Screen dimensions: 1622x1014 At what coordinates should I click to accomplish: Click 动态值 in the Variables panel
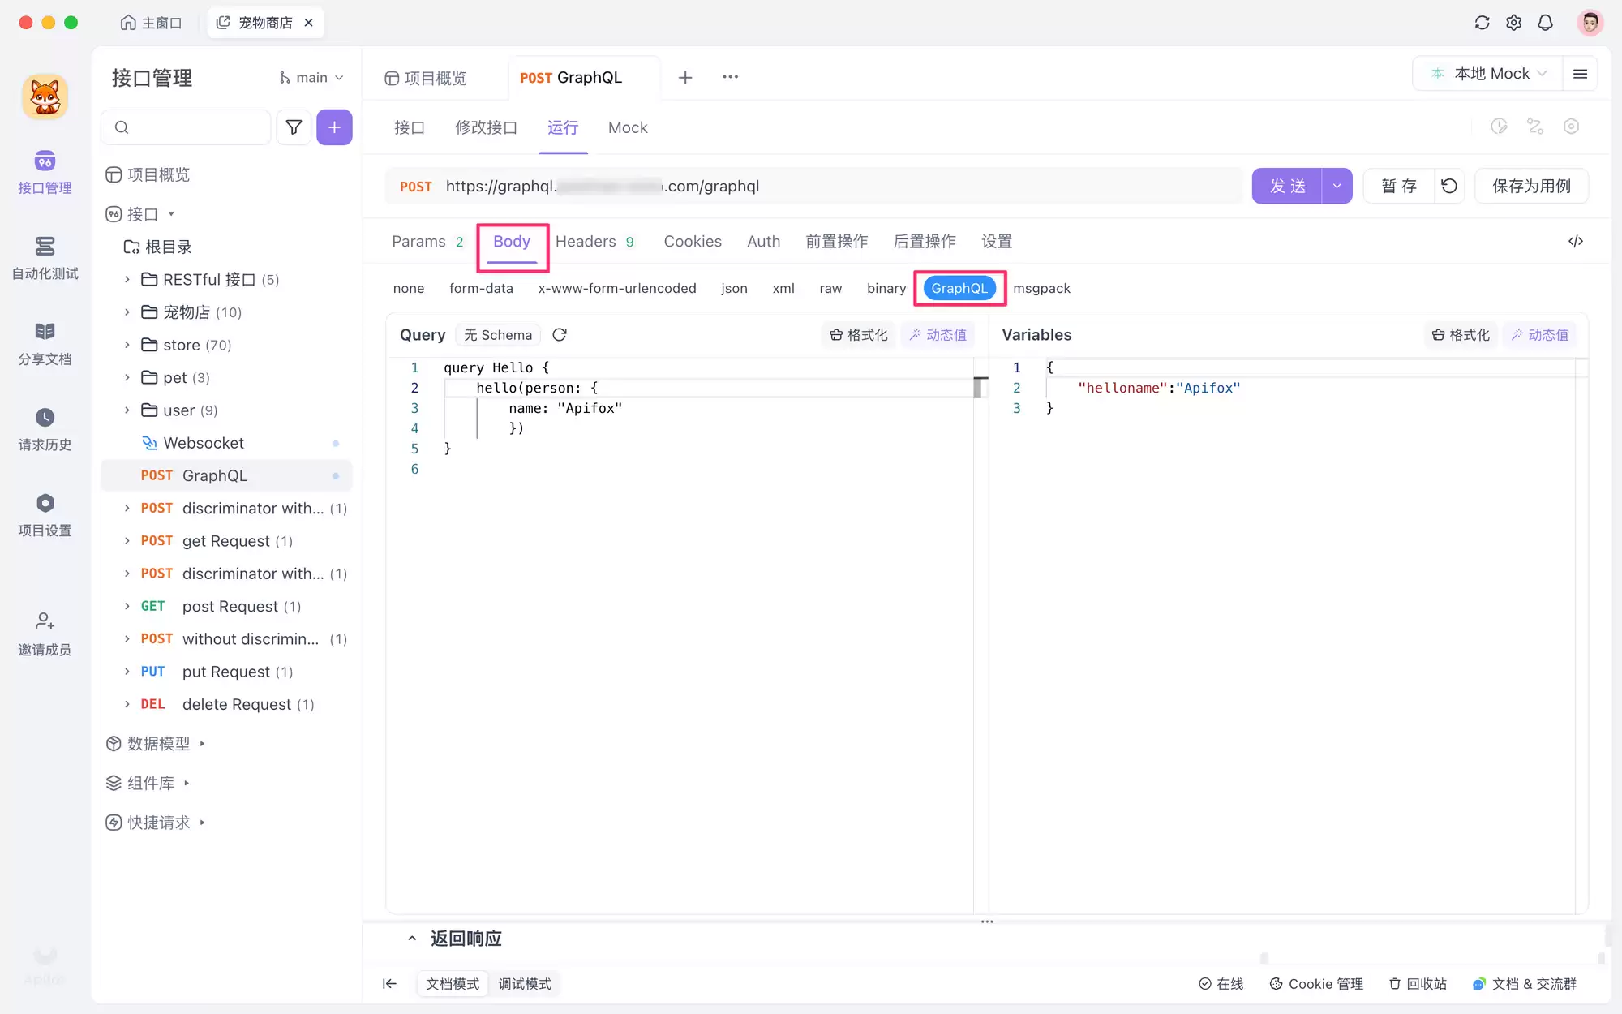coord(1539,335)
